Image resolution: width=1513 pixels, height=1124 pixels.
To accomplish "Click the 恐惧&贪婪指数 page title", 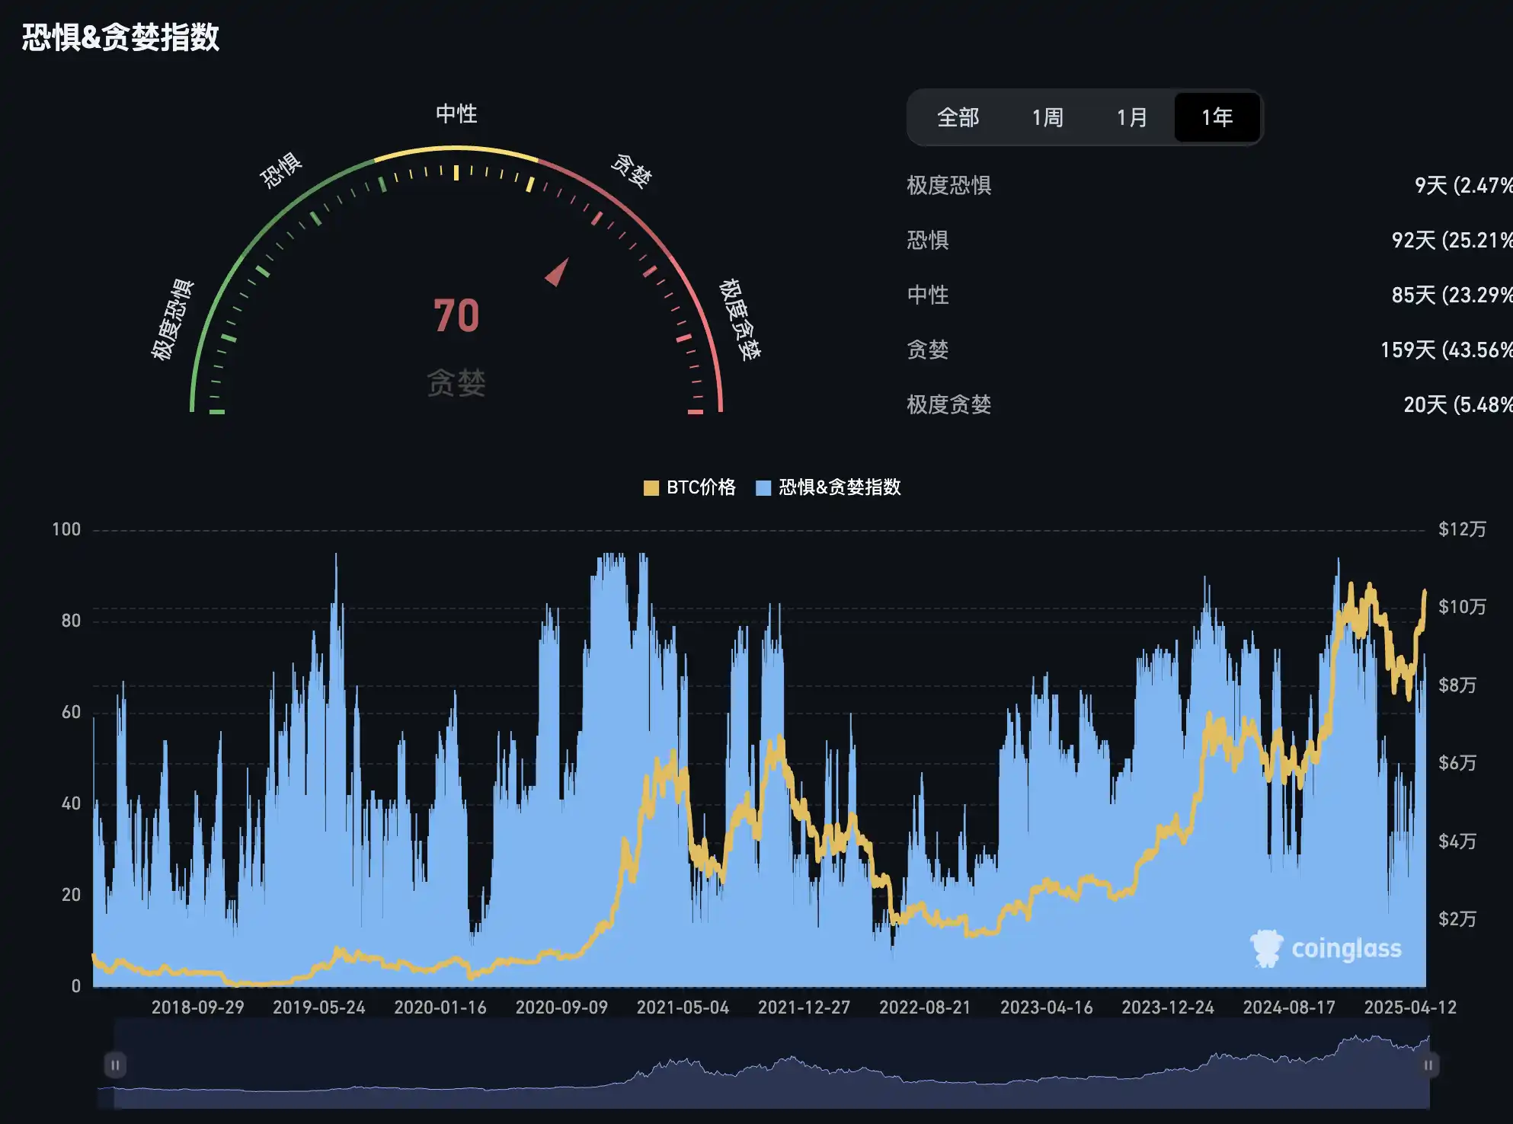I will pyautogui.click(x=120, y=37).
